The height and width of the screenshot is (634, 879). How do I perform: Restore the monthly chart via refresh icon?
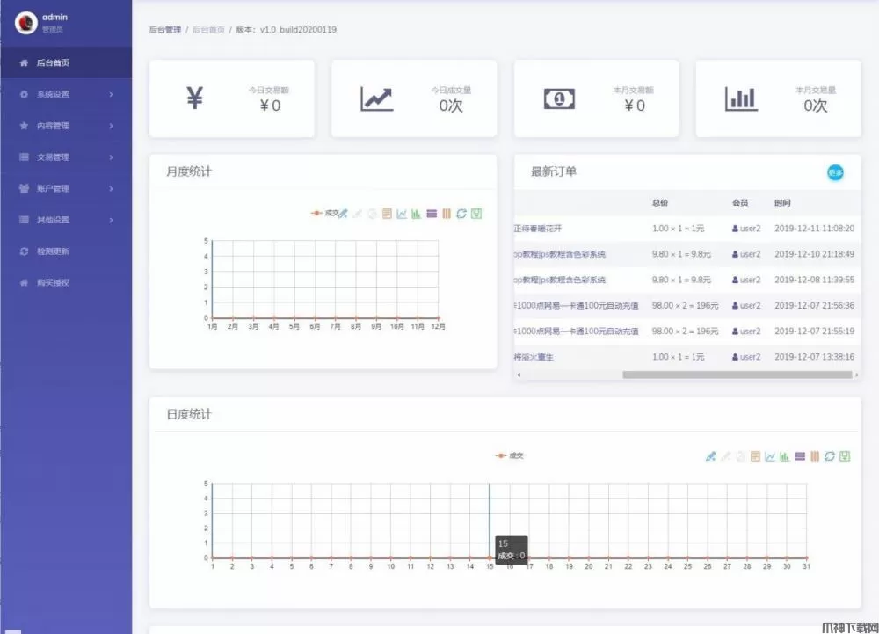pyautogui.click(x=461, y=214)
